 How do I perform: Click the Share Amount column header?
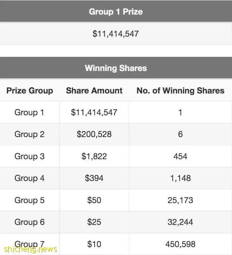pyautogui.click(x=94, y=91)
